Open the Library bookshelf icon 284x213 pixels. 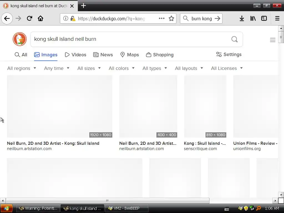tap(253, 18)
